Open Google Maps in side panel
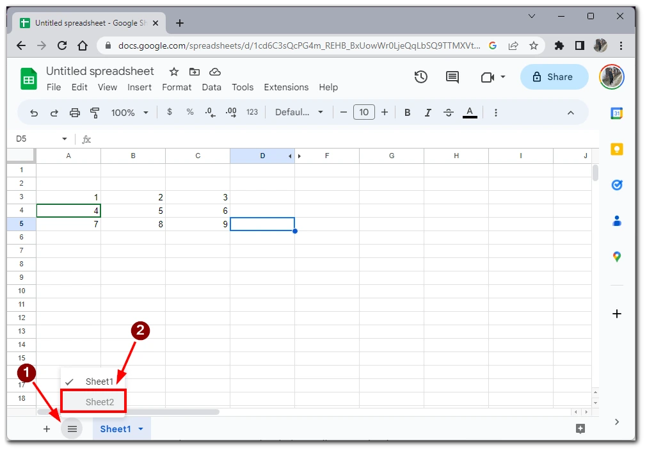Screen dimensions: 647x452 [616, 257]
